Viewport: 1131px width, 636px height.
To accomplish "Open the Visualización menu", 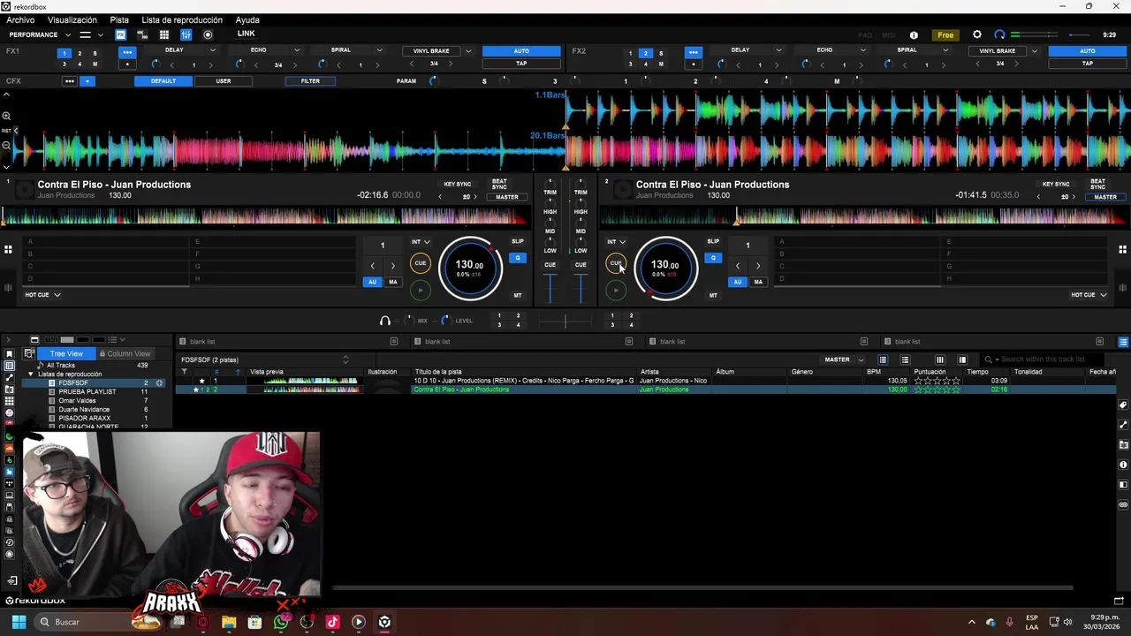I will [72, 19].
